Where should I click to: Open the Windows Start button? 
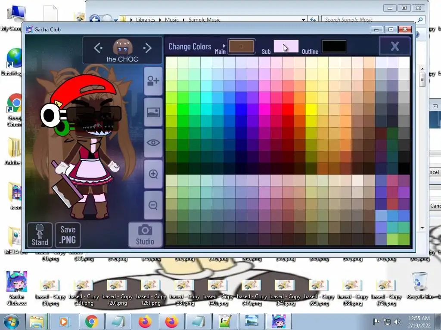(x=11, y=321)
